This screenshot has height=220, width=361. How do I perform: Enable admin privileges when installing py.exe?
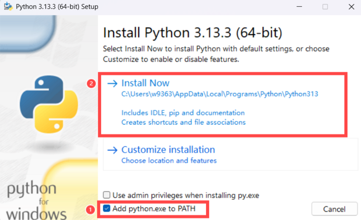[107, 195]
